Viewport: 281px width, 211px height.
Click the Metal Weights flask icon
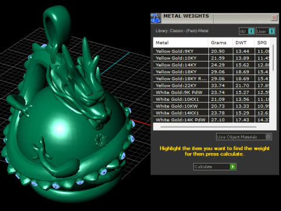click(x=156, y=18)
